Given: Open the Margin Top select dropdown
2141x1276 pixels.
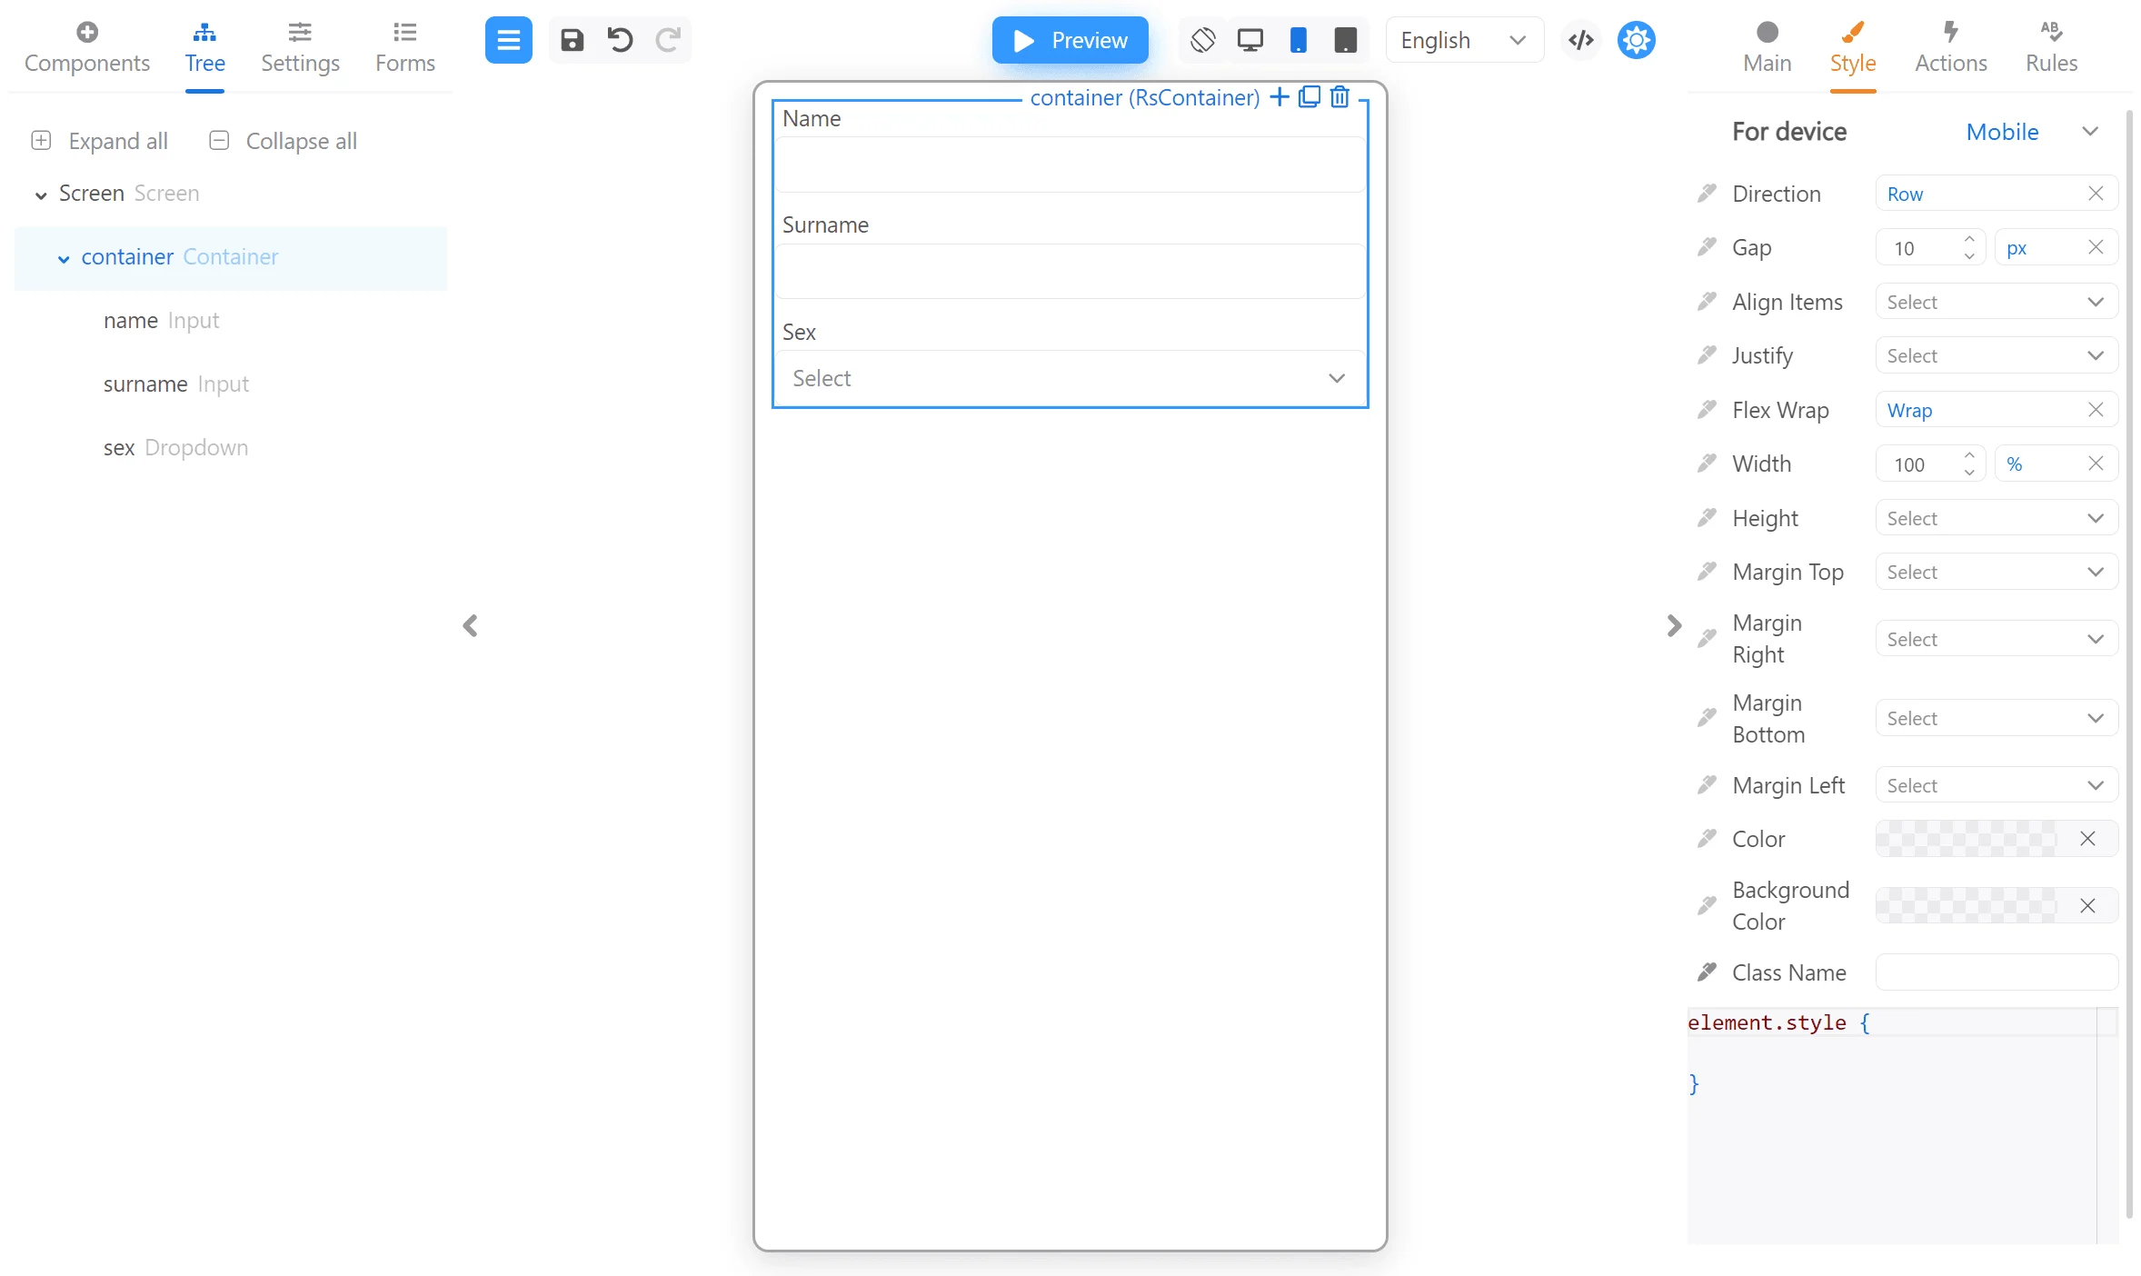Looking at the screenshot, I should pos(1996,572).
